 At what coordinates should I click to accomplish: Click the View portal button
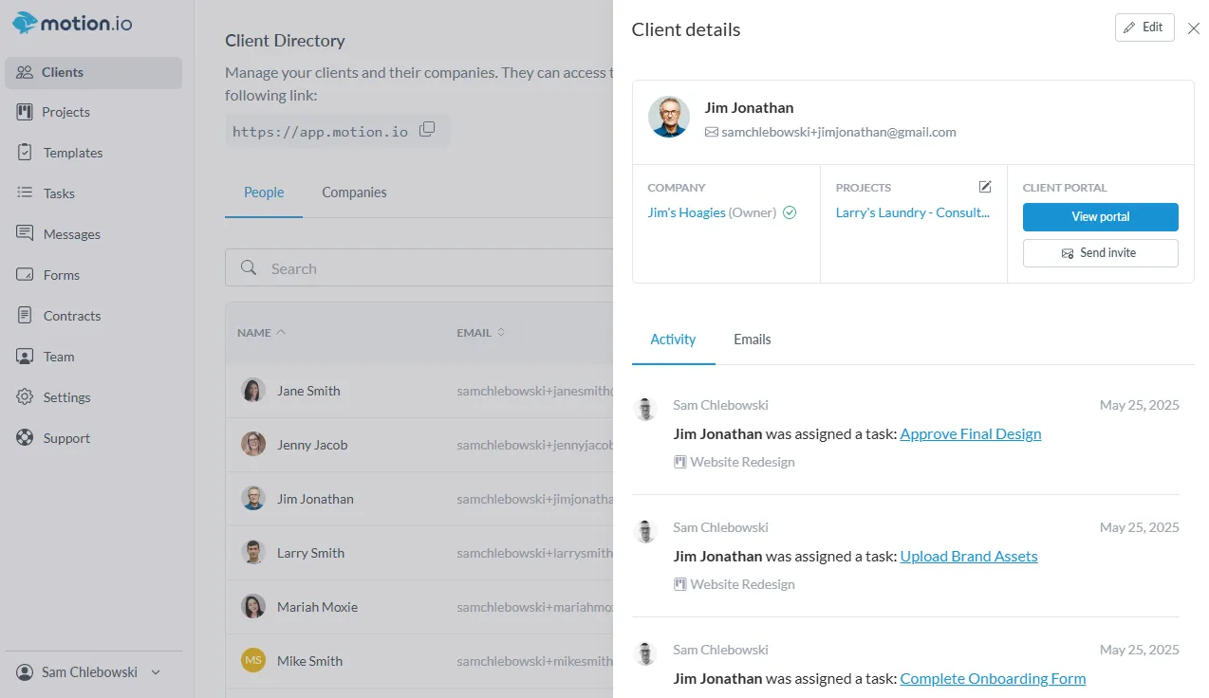pyautogui.click(x=1101, y=217)
